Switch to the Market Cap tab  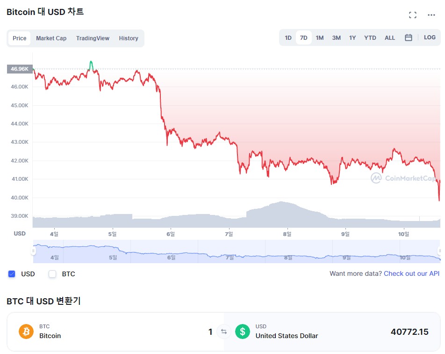51,38
